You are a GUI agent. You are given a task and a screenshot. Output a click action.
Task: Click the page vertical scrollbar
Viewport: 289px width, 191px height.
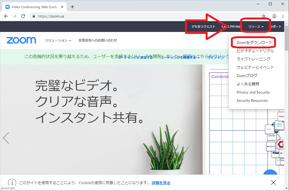click(286, 38)
